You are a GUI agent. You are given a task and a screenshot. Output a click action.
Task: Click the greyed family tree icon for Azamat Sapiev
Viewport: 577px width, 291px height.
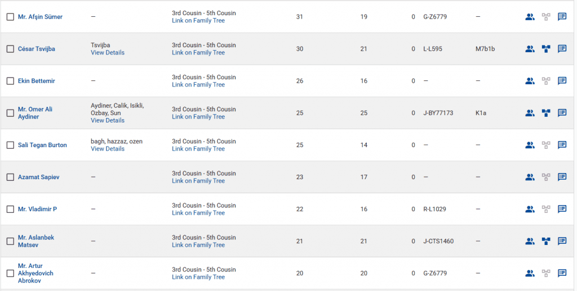click(545, 177)
